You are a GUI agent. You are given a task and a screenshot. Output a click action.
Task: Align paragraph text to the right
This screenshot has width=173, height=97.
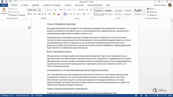(x=71, y=14)
